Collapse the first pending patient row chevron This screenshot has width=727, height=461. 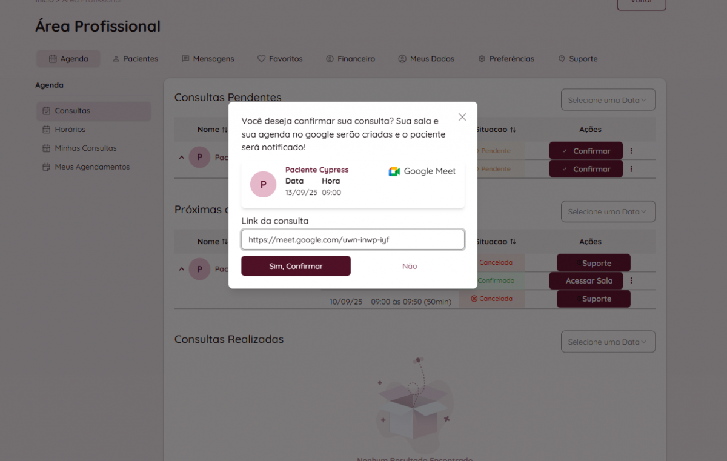(x=181, y=157)
